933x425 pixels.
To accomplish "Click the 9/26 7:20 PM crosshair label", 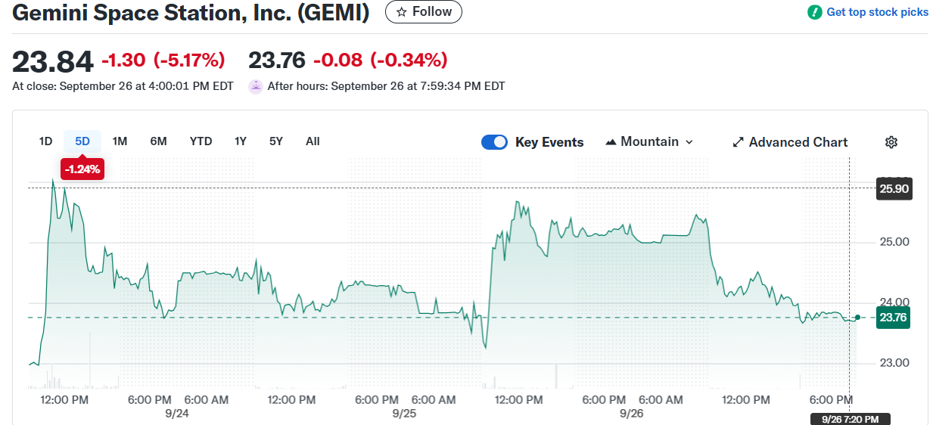I will pos(850,419).
